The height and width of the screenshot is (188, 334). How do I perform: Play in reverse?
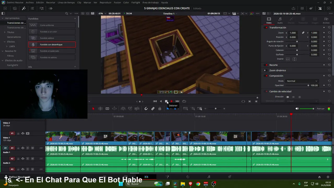(161, 101)
